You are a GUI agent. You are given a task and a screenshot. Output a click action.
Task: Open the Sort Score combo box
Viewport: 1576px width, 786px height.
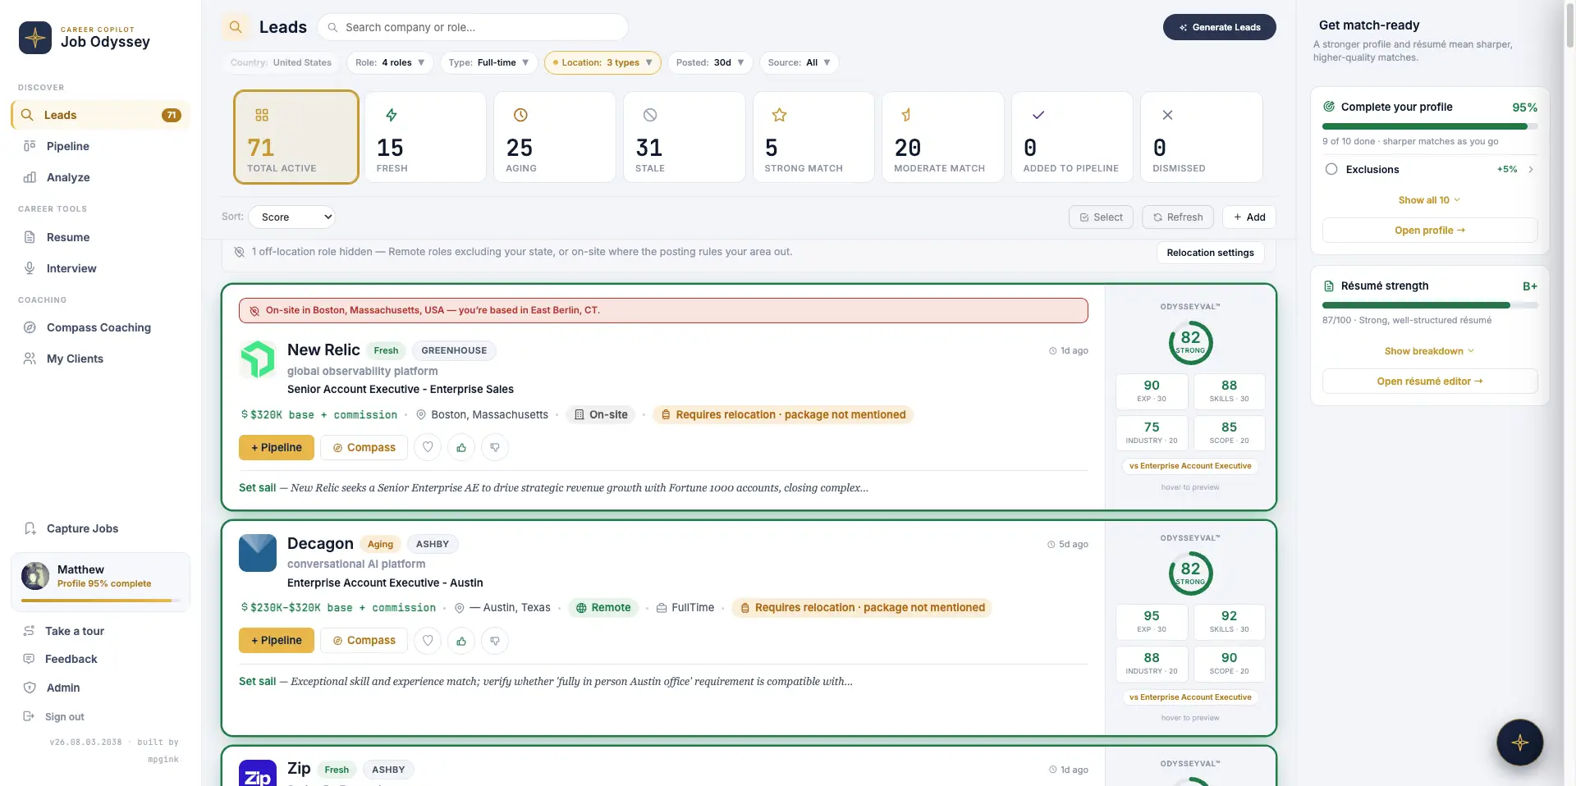click(291, 217)
